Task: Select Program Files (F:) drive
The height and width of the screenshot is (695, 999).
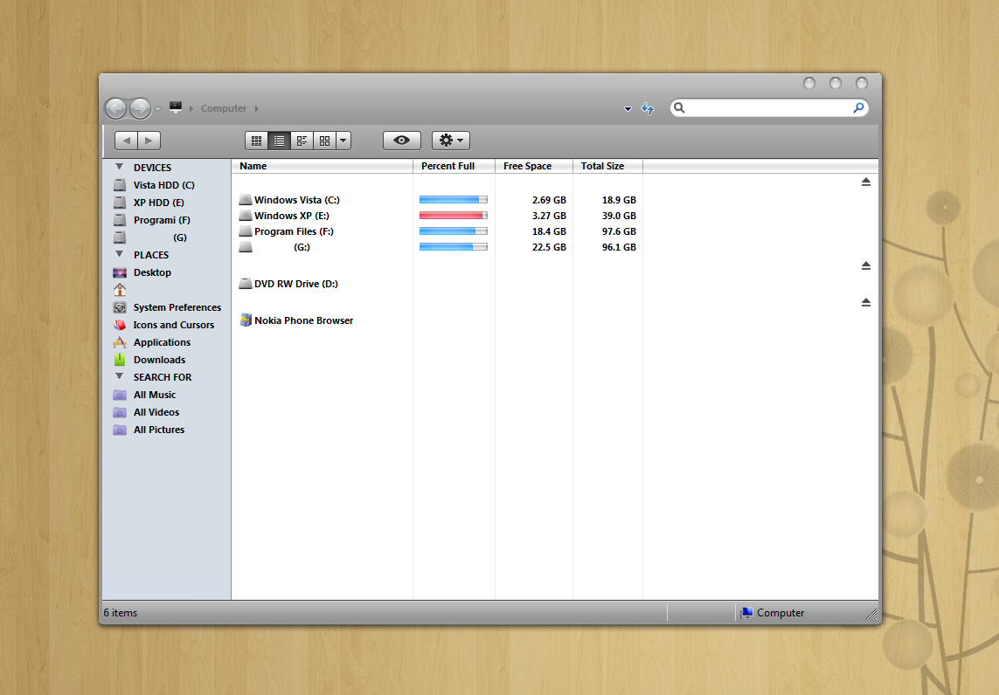Action: tap(294, 231)
